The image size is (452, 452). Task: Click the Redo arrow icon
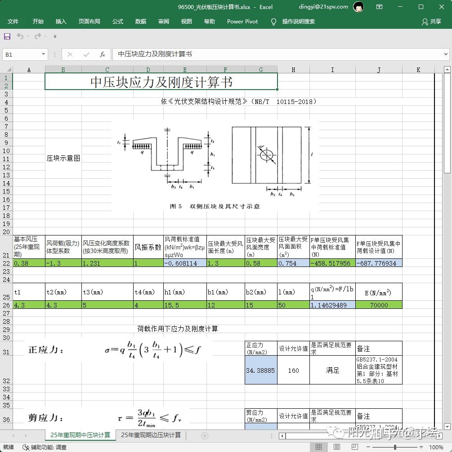tap(37, 36)
